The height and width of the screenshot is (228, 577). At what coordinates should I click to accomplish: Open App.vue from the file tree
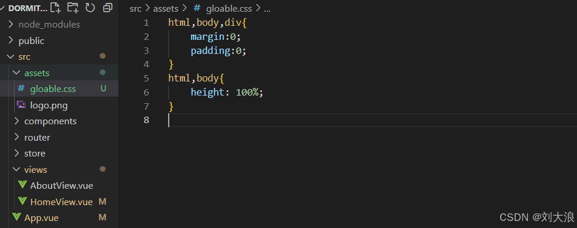[x=41, y=218]
